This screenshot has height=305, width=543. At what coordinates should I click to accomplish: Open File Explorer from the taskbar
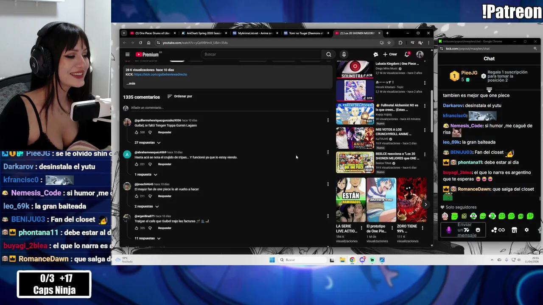coord(342,260)
